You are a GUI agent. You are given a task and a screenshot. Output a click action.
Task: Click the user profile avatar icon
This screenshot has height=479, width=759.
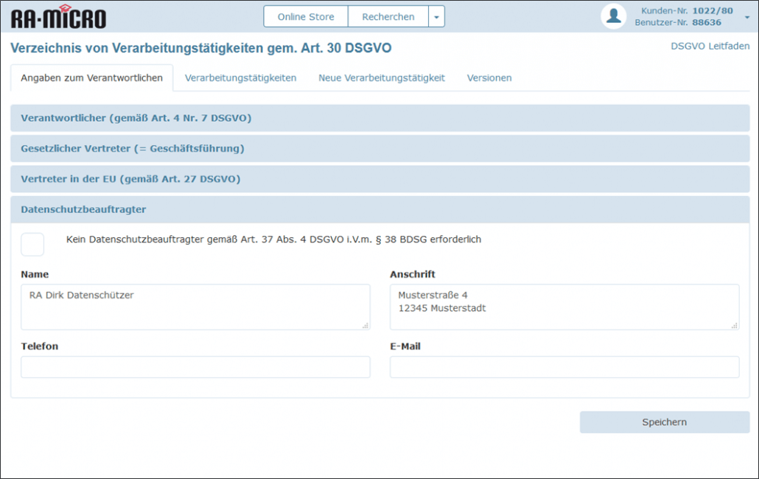point(613,16)
